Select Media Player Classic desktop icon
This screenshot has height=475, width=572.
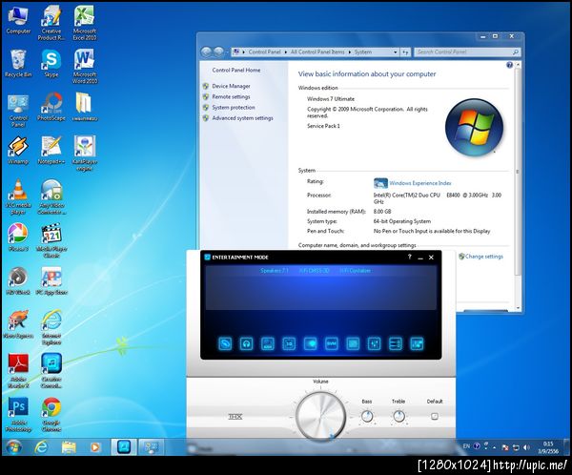coord(51,240)
